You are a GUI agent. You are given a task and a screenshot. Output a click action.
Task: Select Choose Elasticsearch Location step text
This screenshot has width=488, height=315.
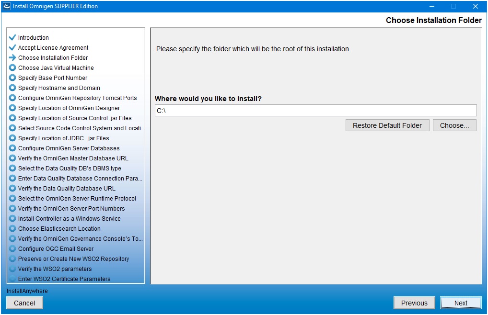59,228
